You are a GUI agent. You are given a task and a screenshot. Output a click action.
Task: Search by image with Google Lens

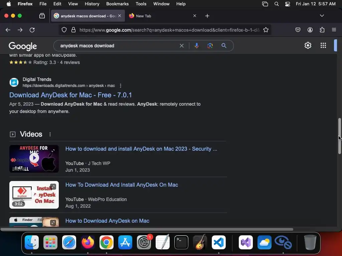[210, 46]
